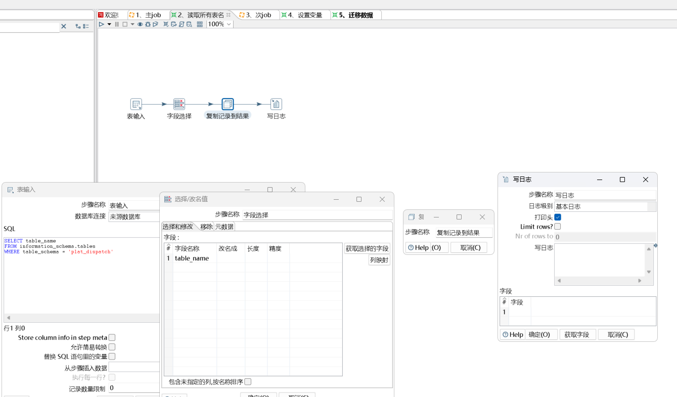This screenshot has height=397, width=677.
Task: Verify the transformation icon in the toolbar
Action: 166,24
